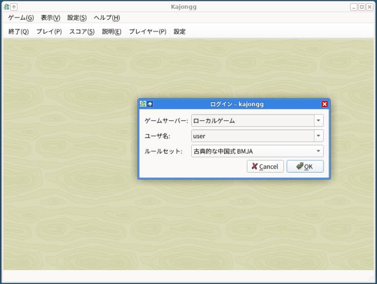Image resolution: width=377 pixels, height=284 pixels.
Task: Click the ゲームサーバー: label
Action: pyautogui.click(x=166, y=121)
